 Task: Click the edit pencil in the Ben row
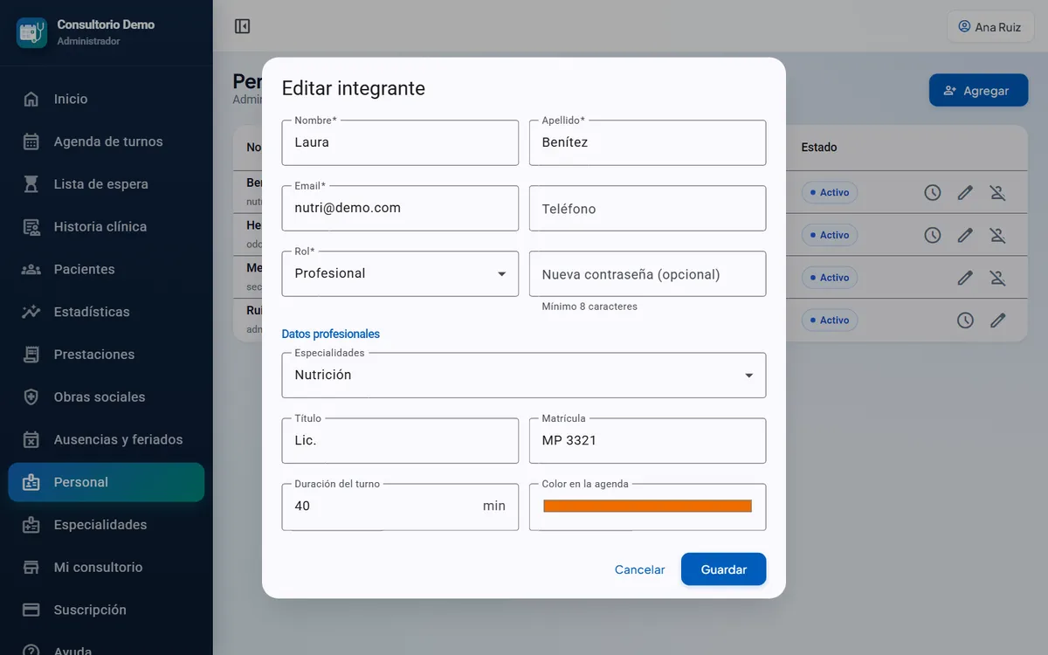pos(965,192)
